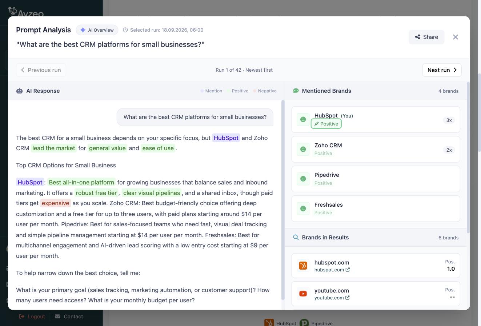
Task: Click the AI Overview badge
Action: [x=97, y=30]
